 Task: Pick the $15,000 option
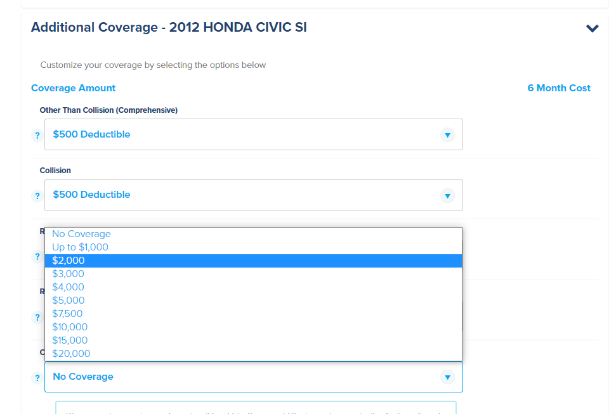[253, 340]
